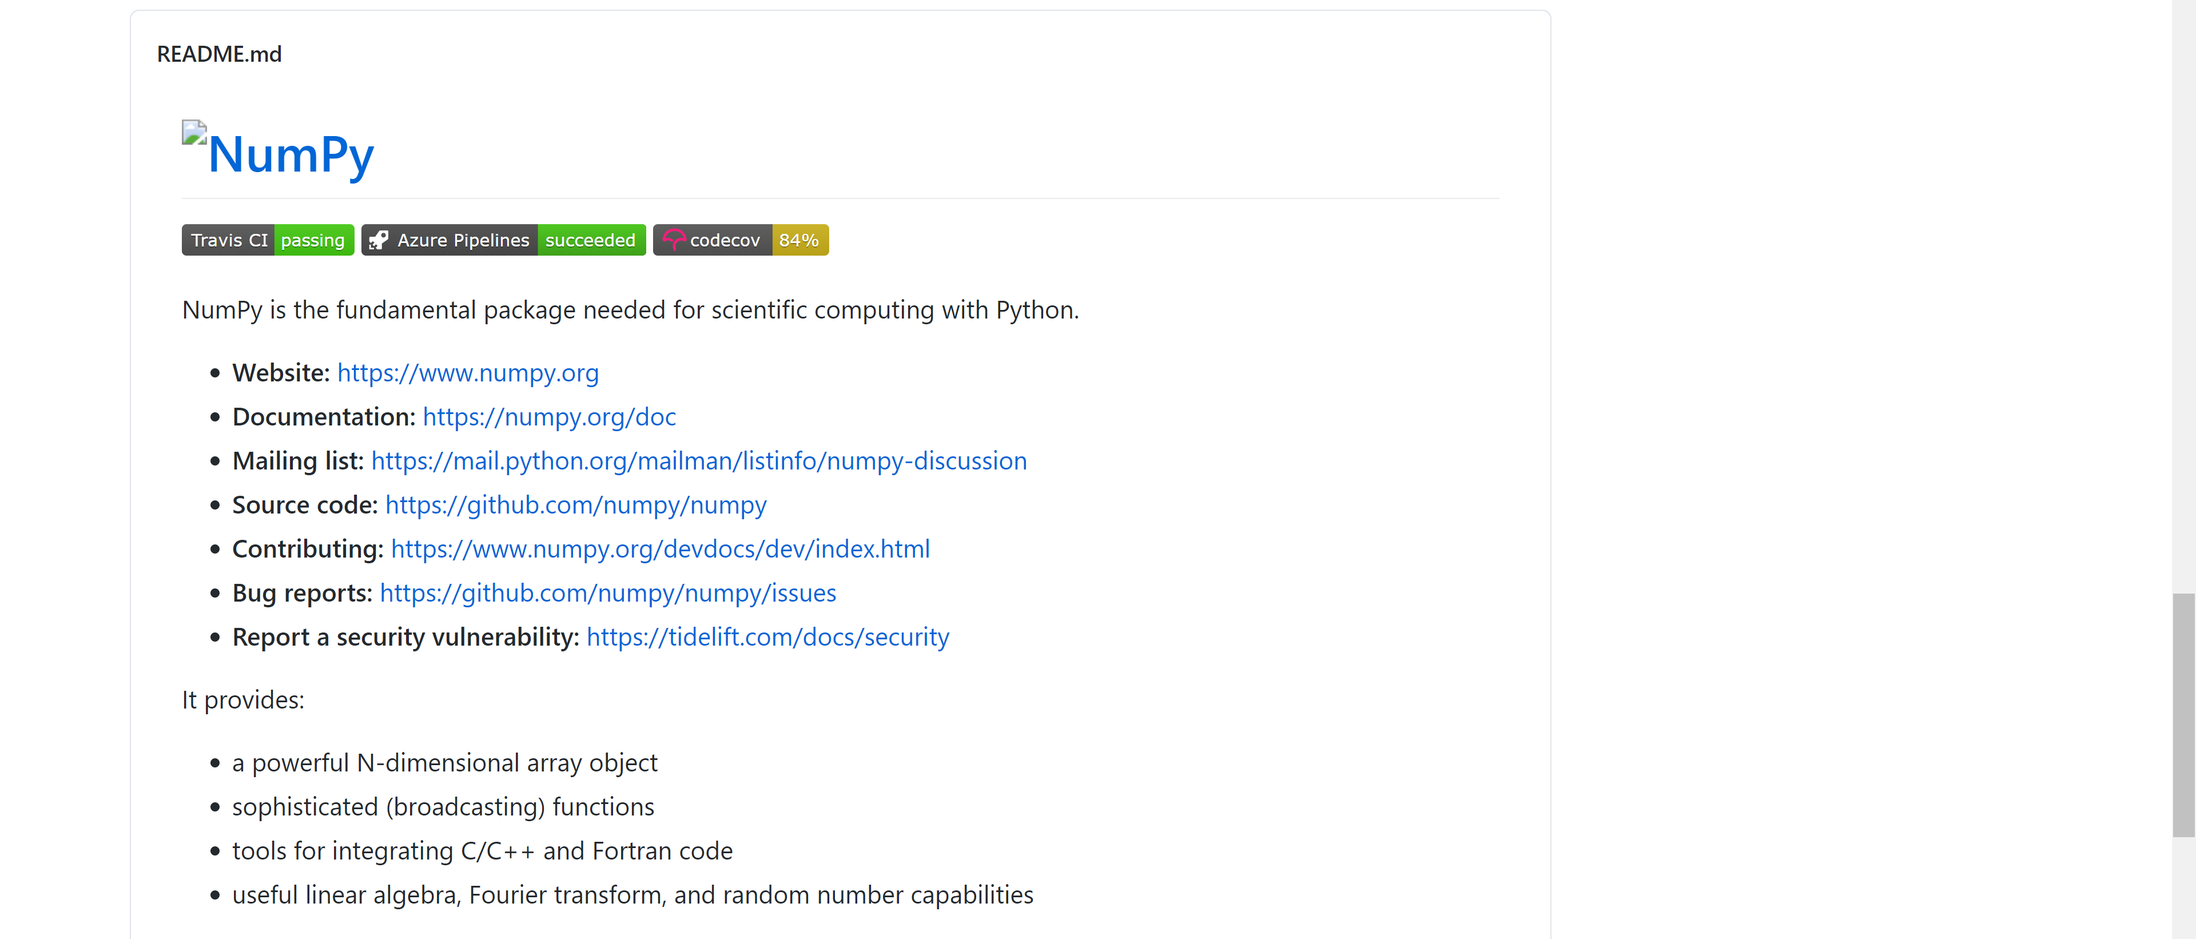Open the numpy/numpy/issues bug reports link
2196x939 pixels.
tap(608, 593)
